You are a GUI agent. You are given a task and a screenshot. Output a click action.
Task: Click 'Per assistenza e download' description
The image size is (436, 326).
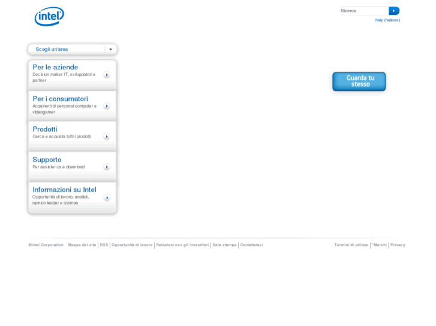58,167
